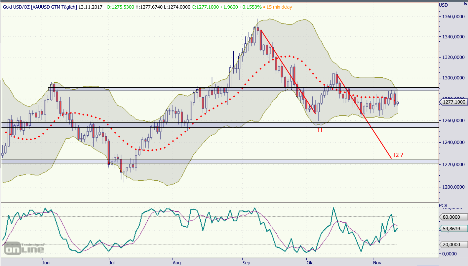Click the chart title "Gold USD/OZ [XAUUSD GTM Täglich]"

point(41,7)
